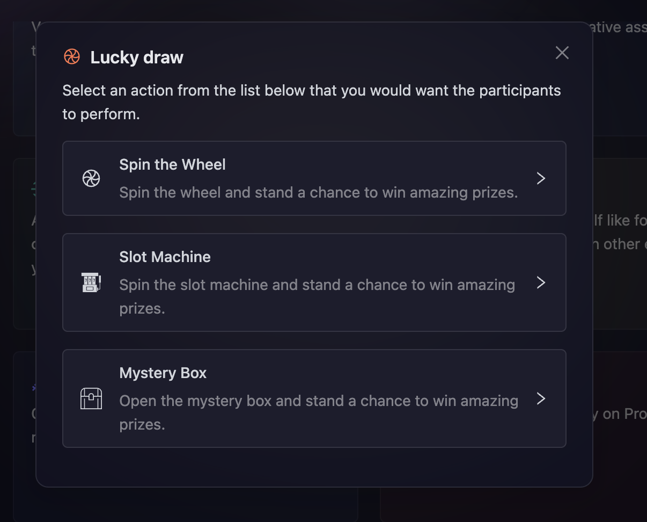Close the Lucky draw dialog
The height and width of the screenshot is (522, 647).
coord(562,53)
